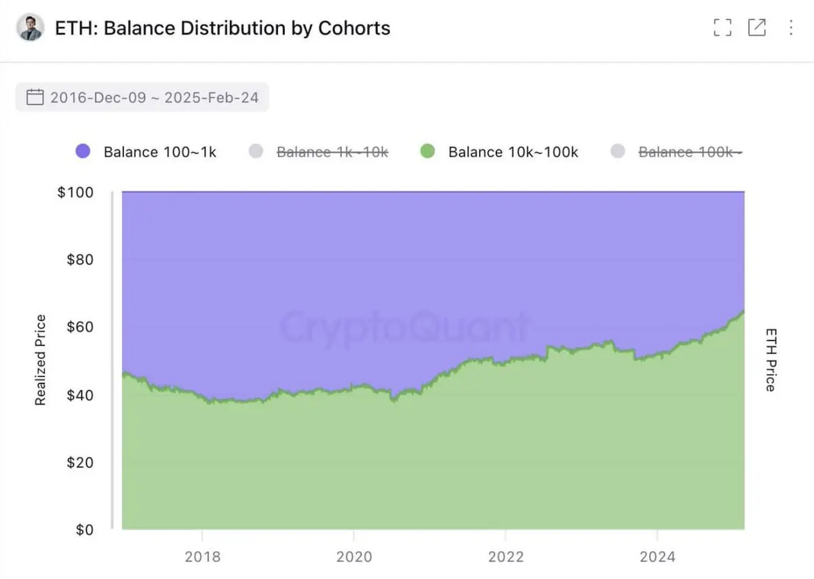Click the 2022 x-axis label
Screen dimensions: 814x579
506,557
